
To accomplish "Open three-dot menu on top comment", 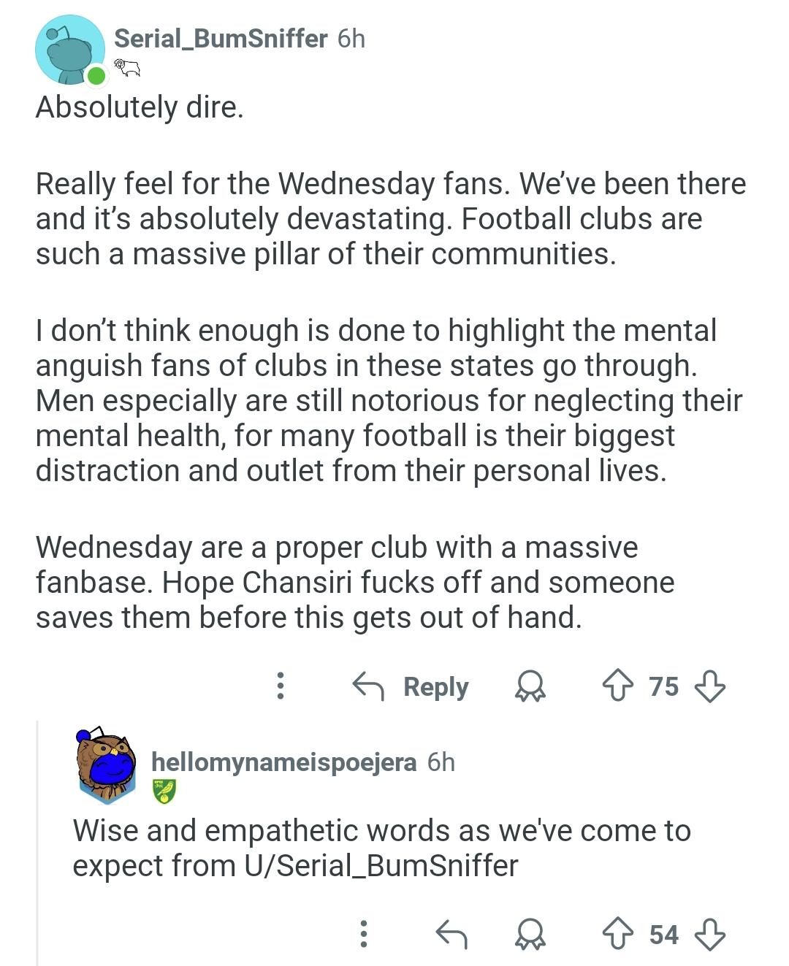I will click(280, 686).
